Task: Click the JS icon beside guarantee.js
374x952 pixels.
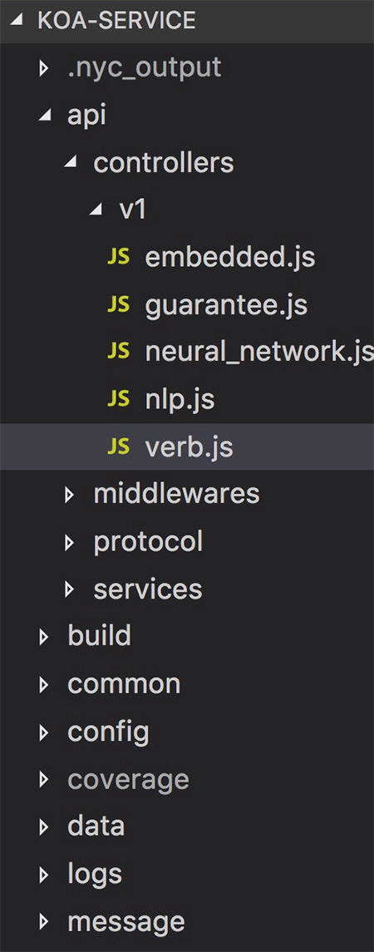Action: (118, 305)
